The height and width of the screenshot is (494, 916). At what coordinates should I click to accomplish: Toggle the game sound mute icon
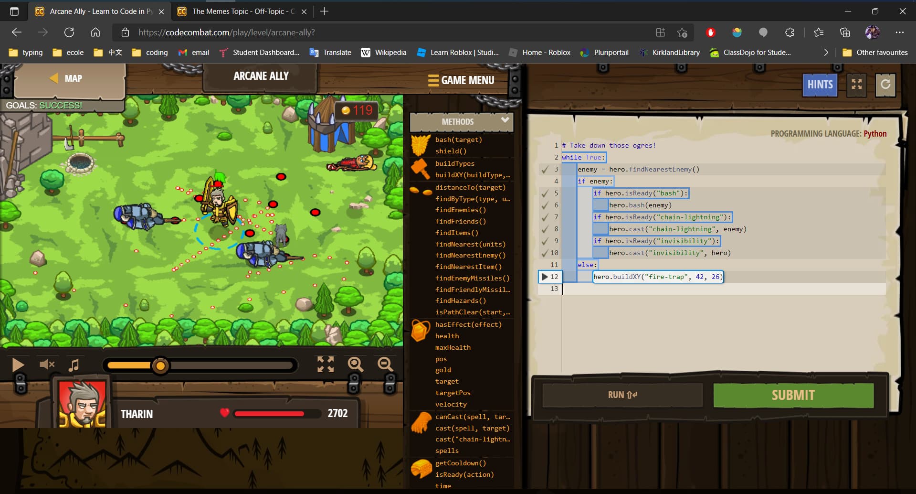pos(47,365)
